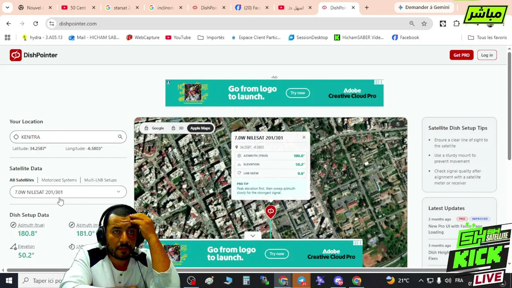Click the site information icon beside dishpointer.com

52,24
